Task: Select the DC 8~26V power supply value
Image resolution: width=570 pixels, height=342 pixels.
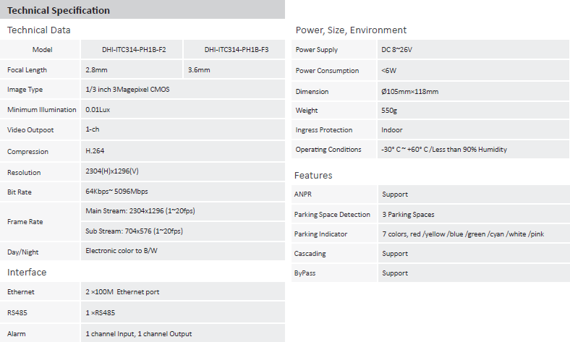Action: [x=473, y=49]
